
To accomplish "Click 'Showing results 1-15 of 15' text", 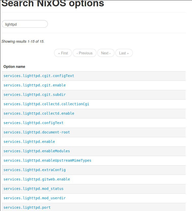I will pos(23,41).
